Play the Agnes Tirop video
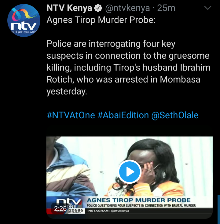 pos(130,172)
